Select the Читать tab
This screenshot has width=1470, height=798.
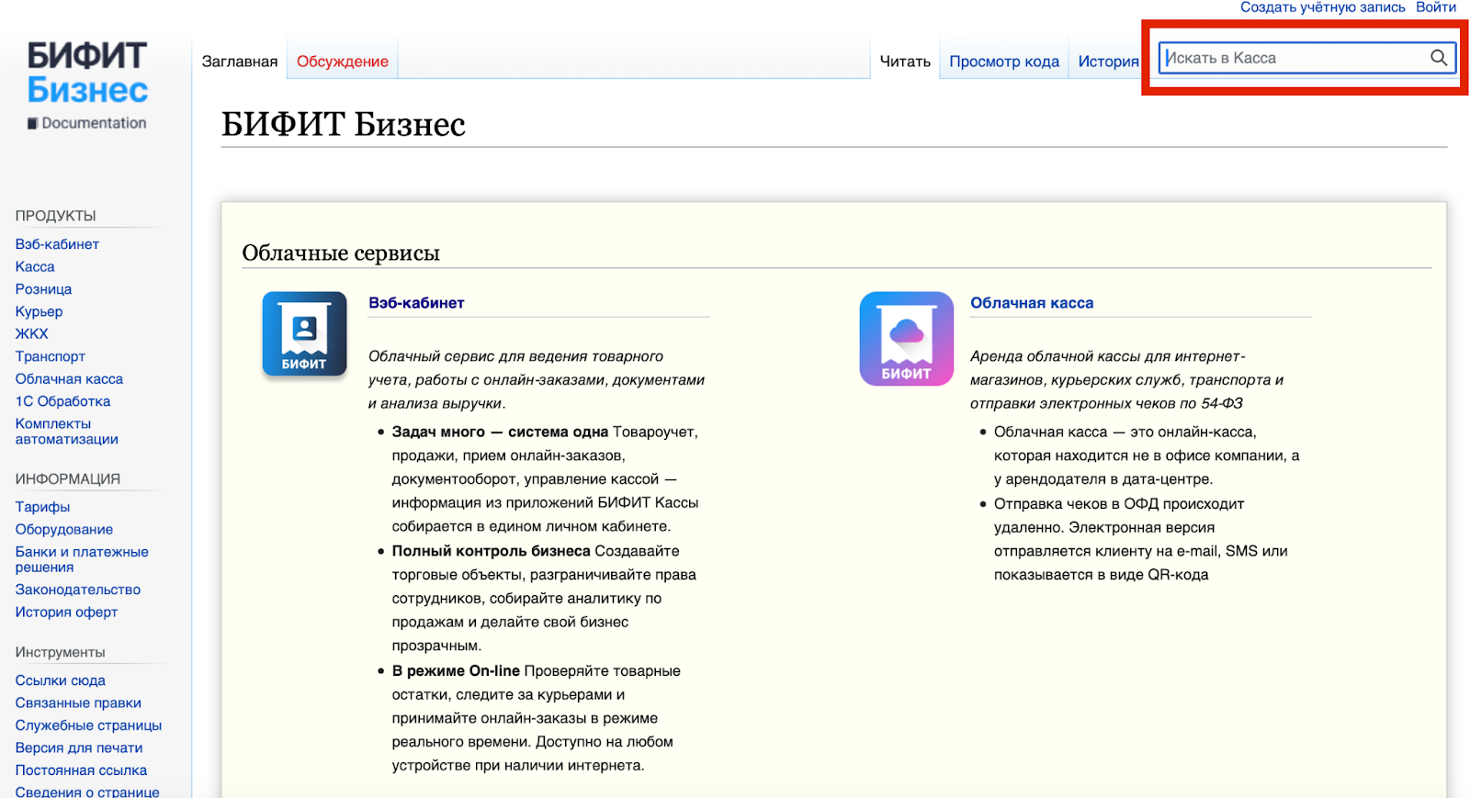point(905,62)
